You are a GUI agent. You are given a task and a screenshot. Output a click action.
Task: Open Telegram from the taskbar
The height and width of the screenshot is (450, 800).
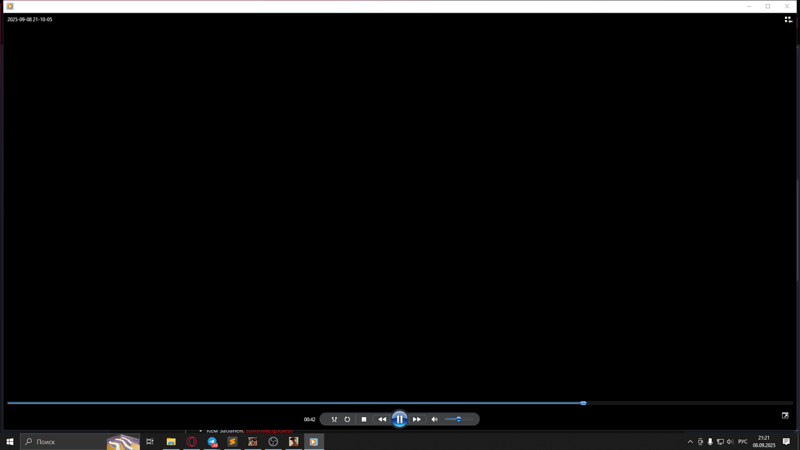coord(212,442)
